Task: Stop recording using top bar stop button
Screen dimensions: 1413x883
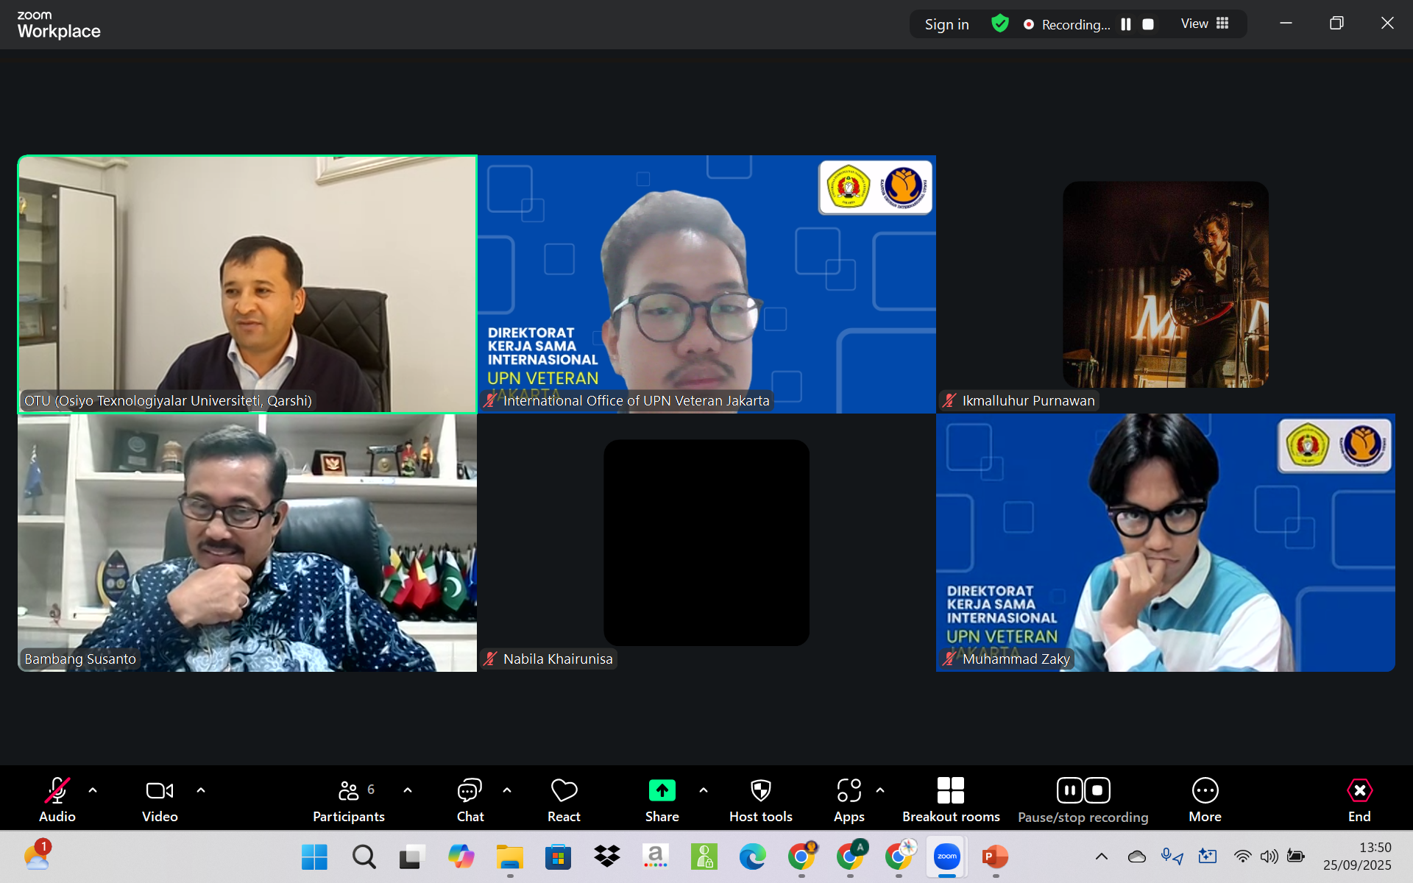Action: coord(1147,24)
